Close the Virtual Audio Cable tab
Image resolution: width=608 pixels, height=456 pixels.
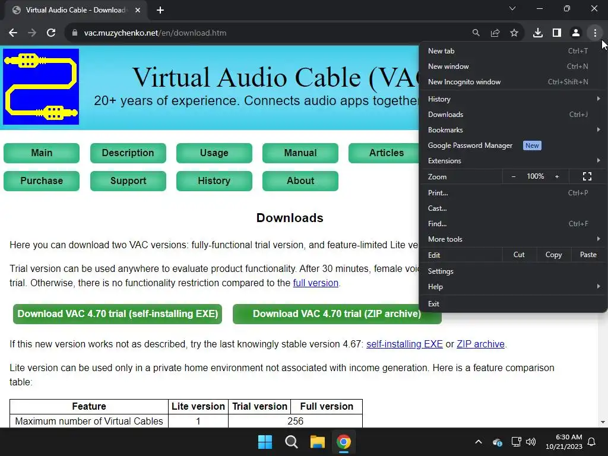click(138, 10)
